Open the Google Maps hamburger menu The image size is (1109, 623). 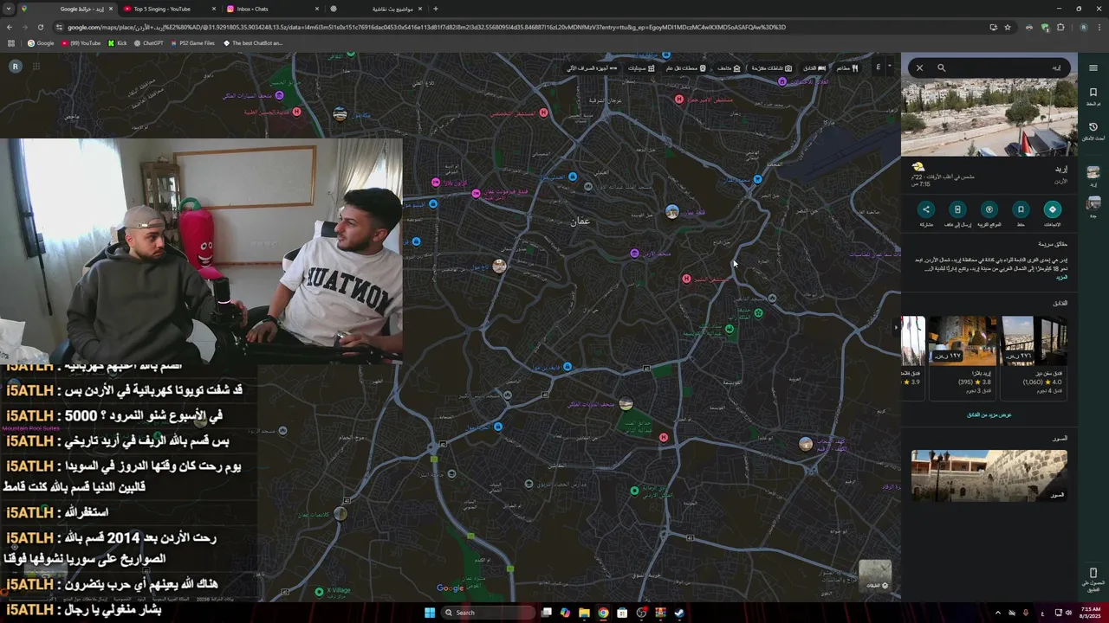(1093, 67)
